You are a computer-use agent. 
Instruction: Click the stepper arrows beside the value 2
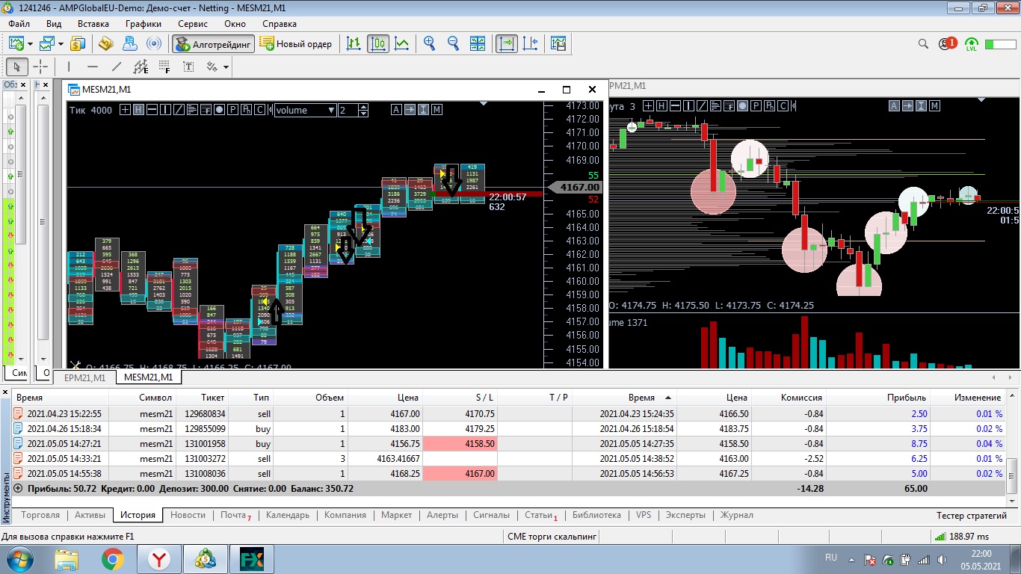click(x=363, y=110)
